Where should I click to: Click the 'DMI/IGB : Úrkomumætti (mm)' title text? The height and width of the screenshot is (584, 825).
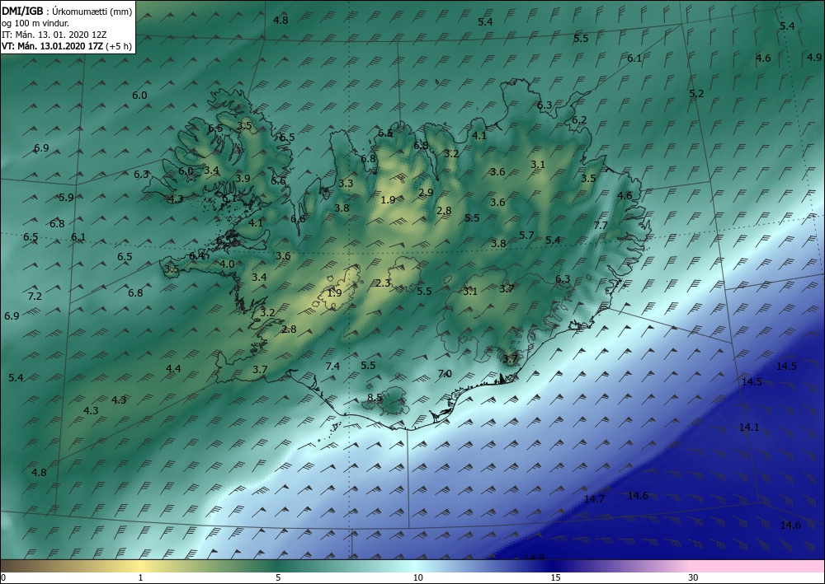pyautogui.click(x=67, y=11)
